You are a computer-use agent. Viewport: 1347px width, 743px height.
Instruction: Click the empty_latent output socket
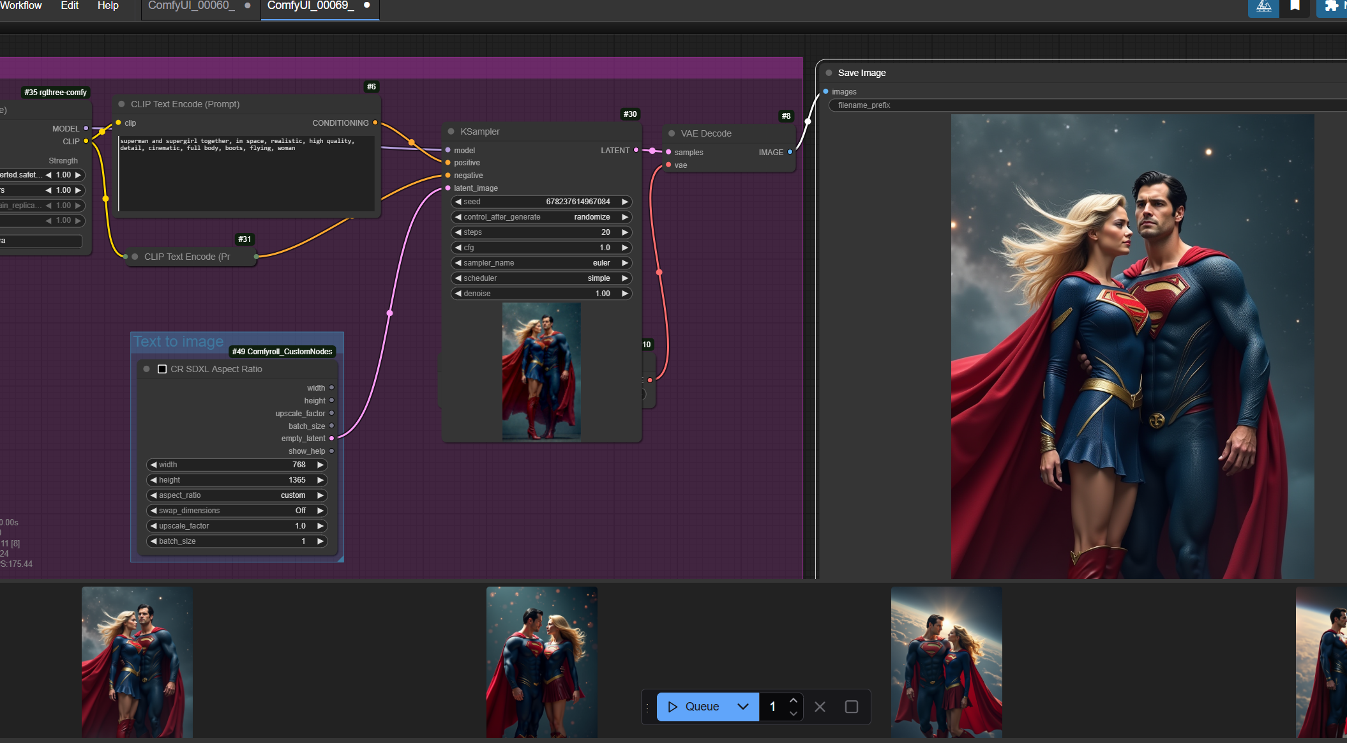coord(331,438)
